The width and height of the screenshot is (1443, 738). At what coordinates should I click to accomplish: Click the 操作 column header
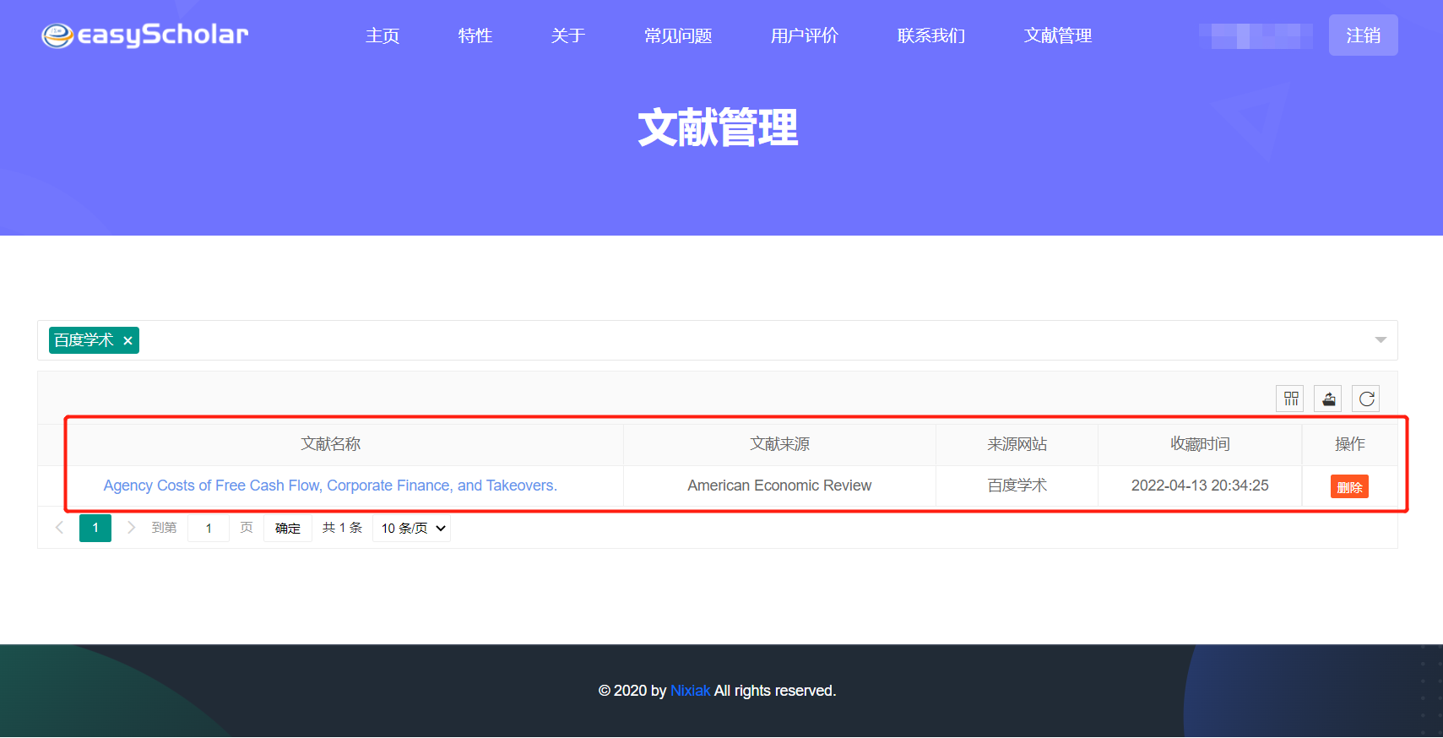tap(1349, 444)
